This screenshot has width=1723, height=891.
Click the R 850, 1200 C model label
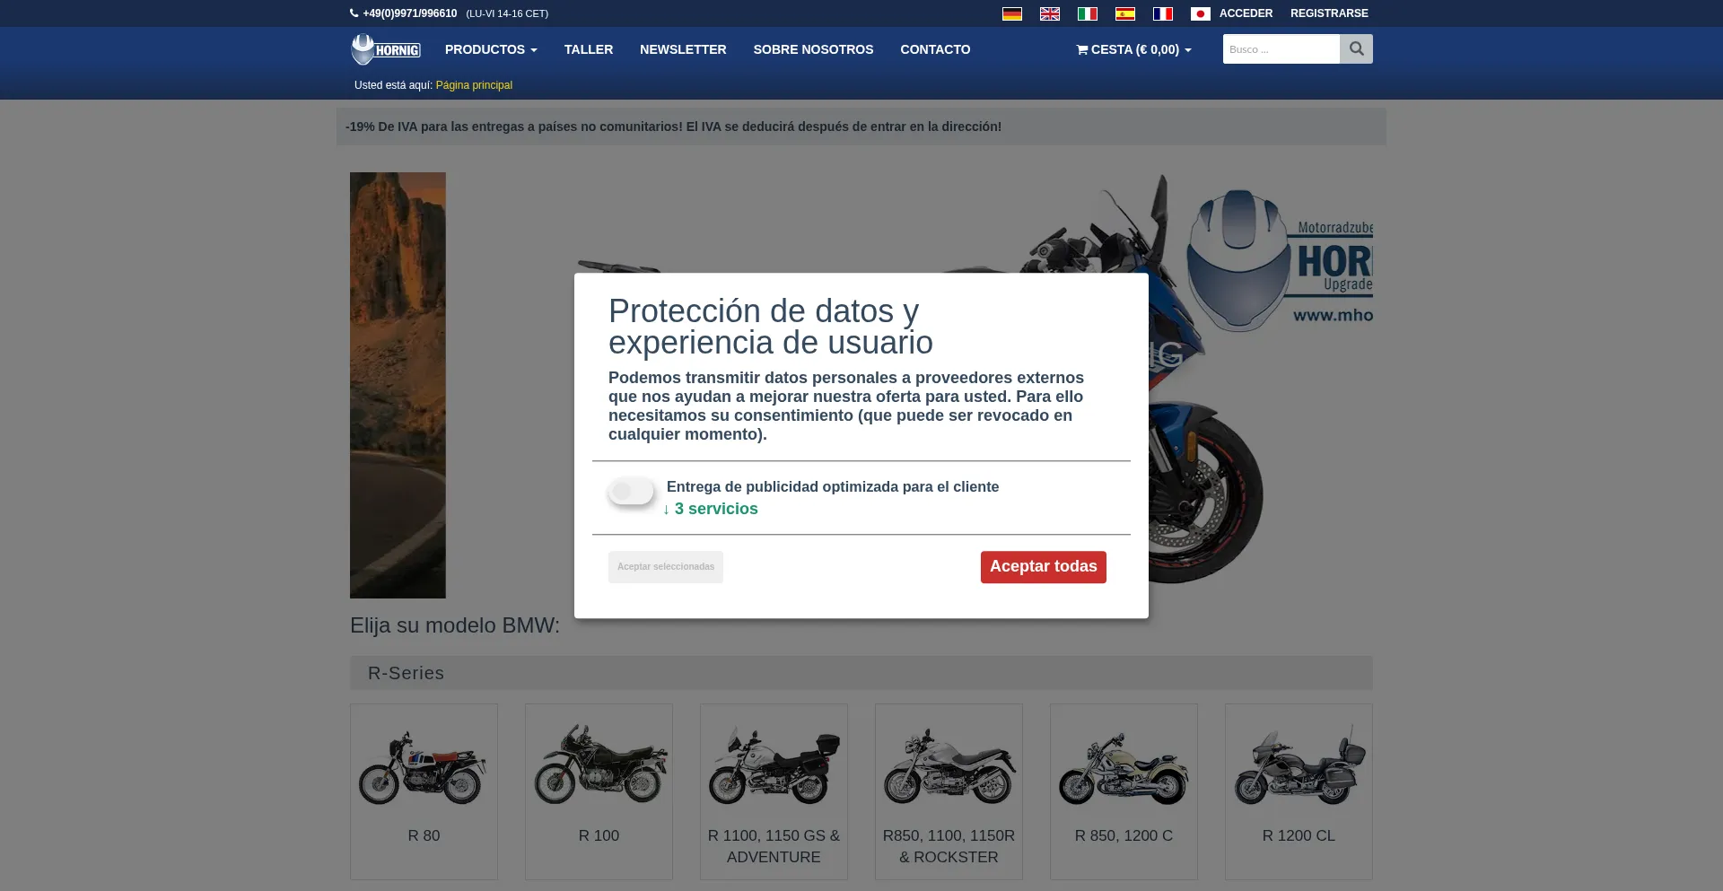click(x=1124, y=835)
